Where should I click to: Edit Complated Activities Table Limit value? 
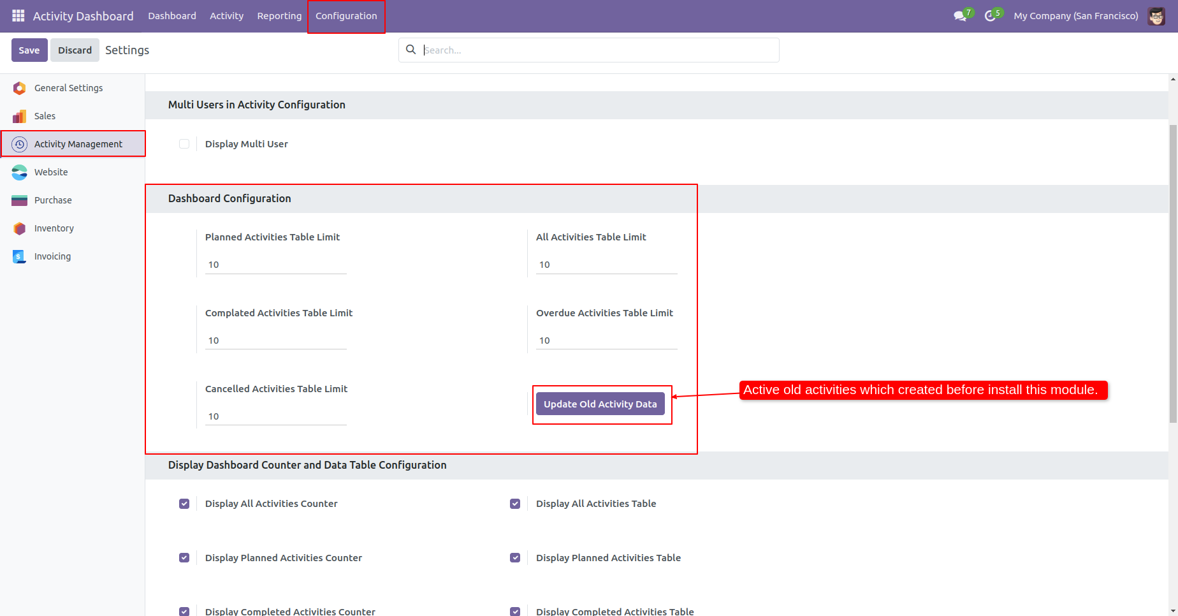click(x=276, y=341)
